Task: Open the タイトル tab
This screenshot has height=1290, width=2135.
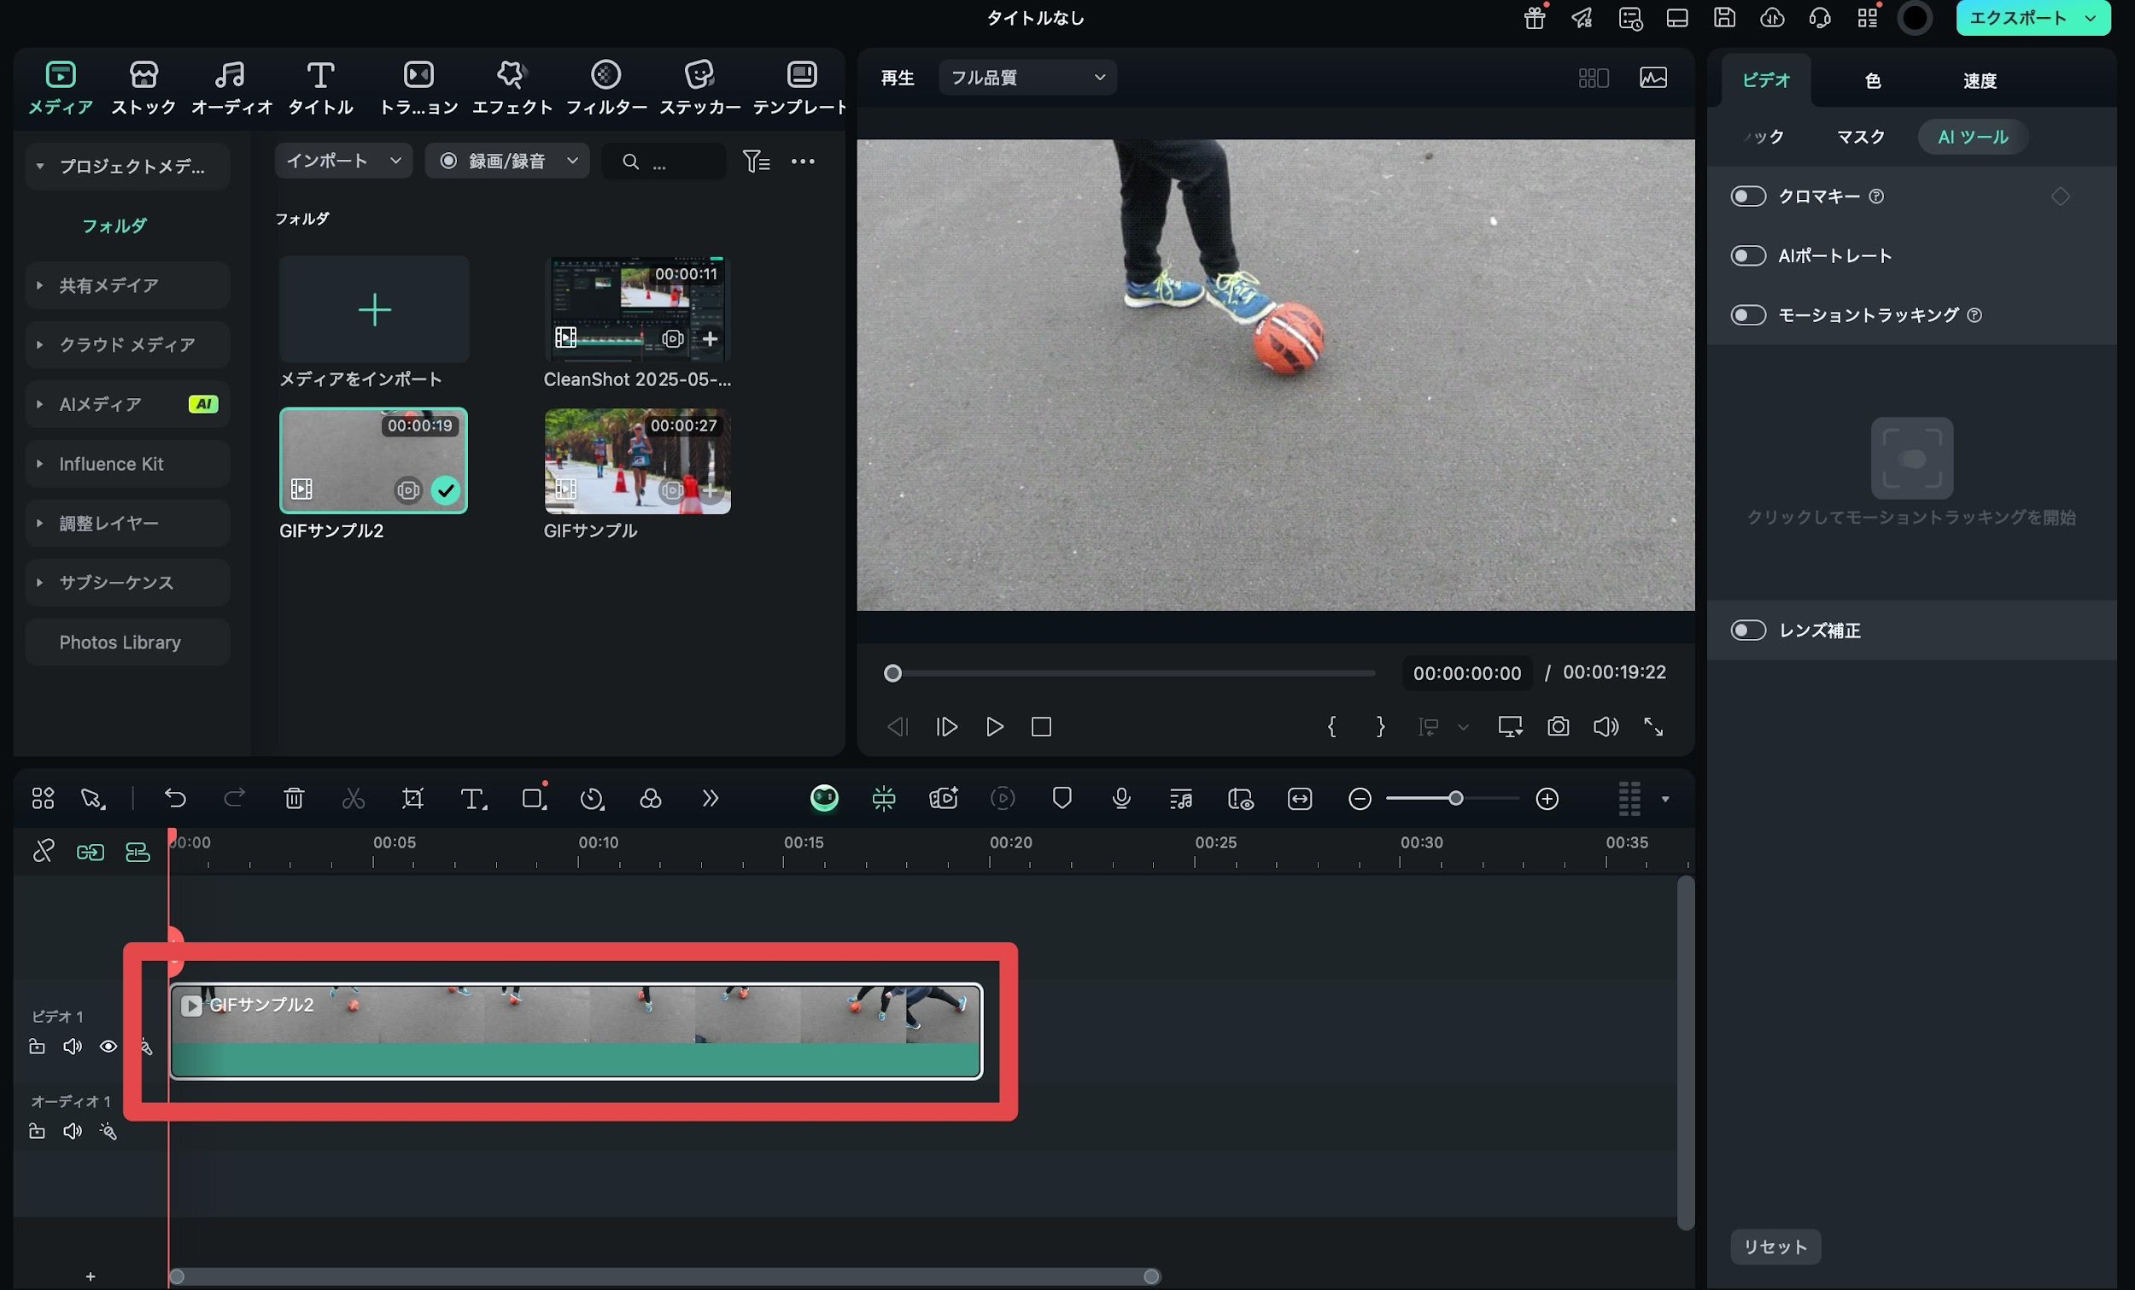Action: tap(320, 87)
